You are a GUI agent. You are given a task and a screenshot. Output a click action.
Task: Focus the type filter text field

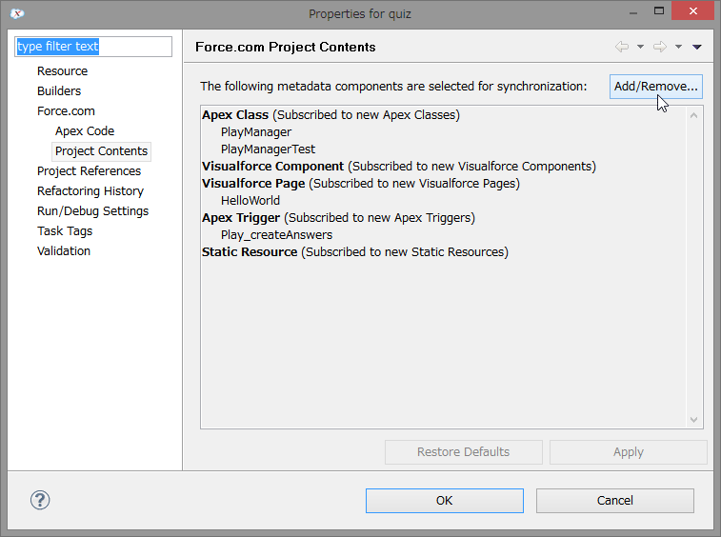pyautogui.click(x=93, y=47)
